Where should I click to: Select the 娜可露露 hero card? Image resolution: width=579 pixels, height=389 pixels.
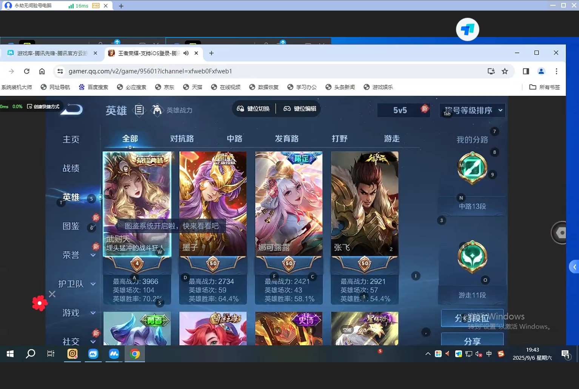coord(289,204)
